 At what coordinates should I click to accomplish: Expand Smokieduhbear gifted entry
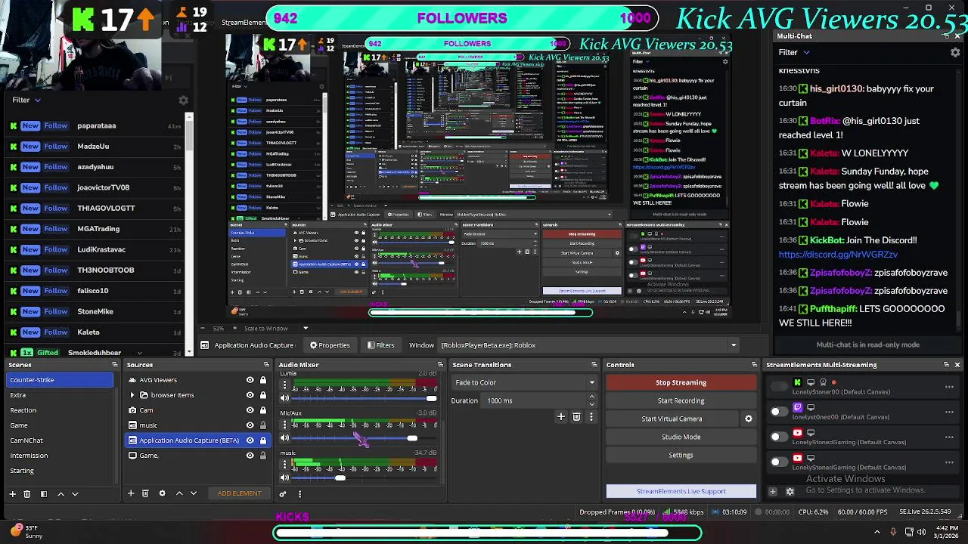(x=139, y=353)
